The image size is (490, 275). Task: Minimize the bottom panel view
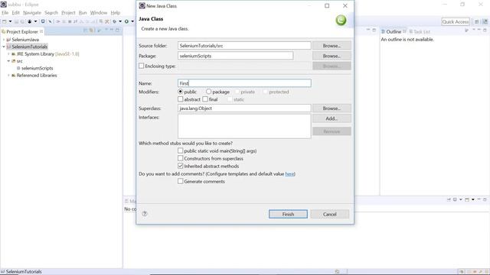[479, 199]
